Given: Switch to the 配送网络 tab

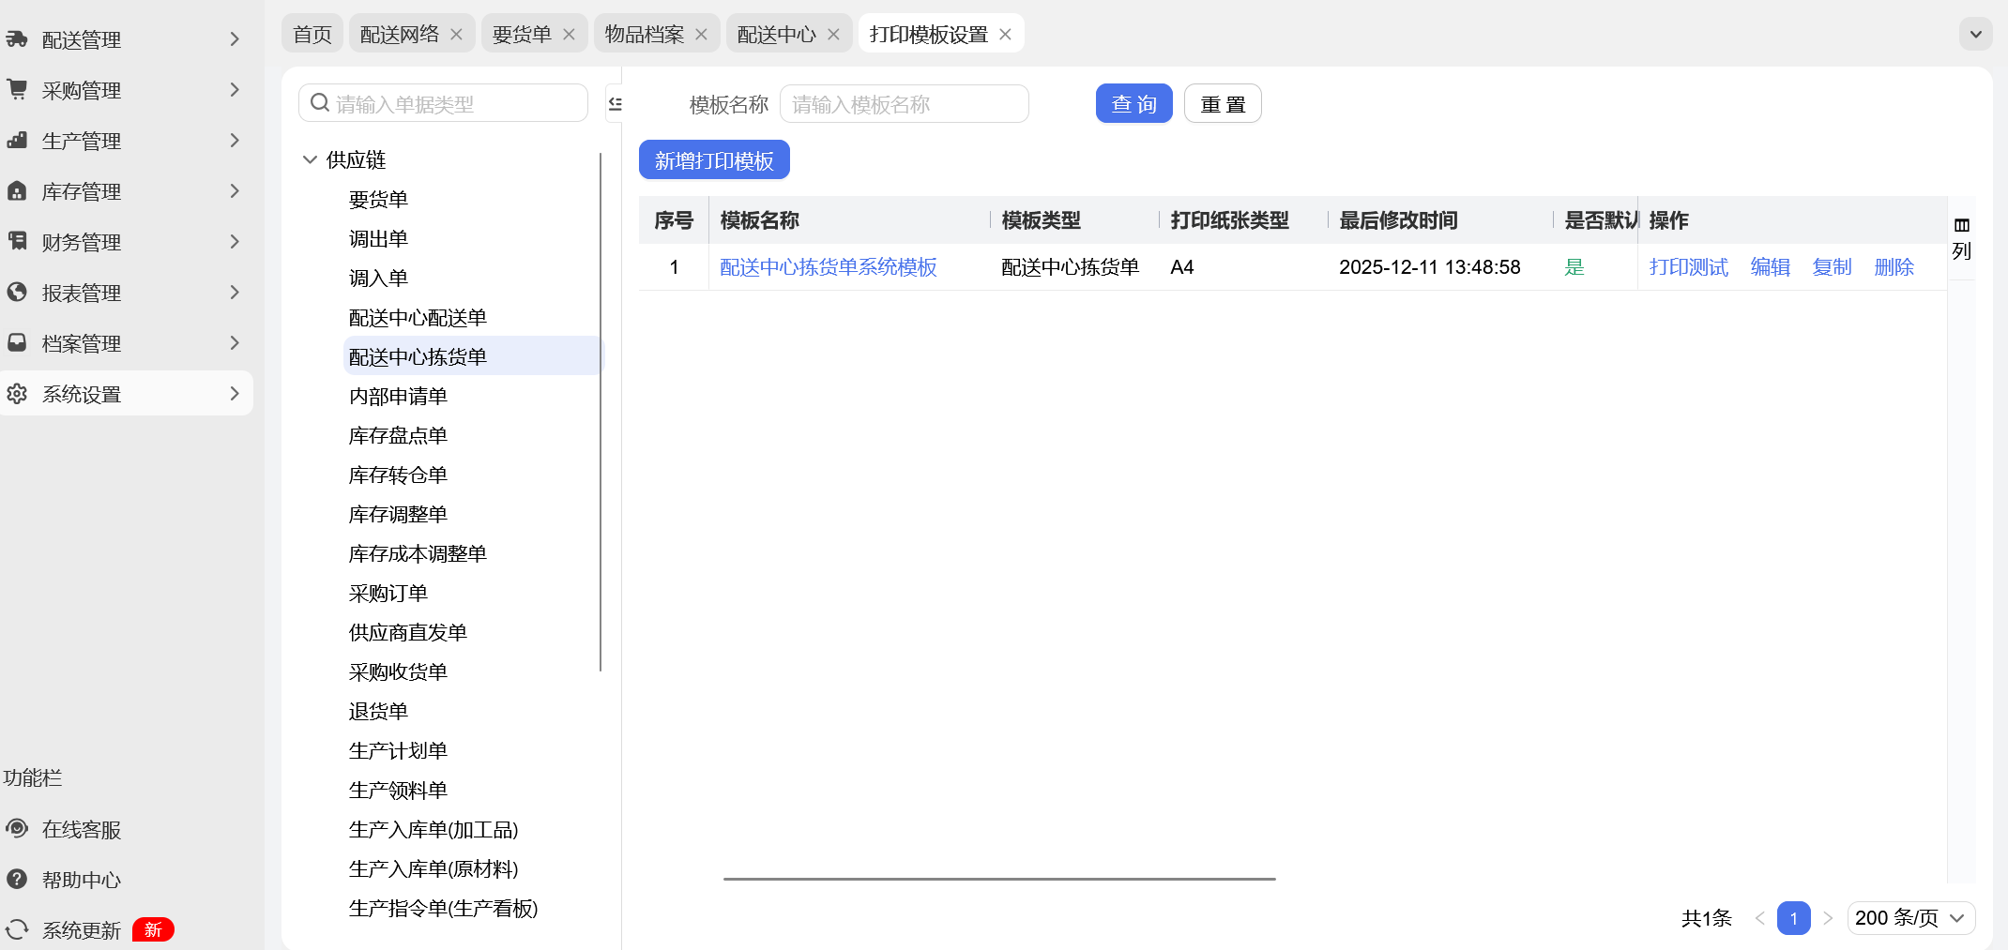Looking at the screenshot, I should point(399,35).
